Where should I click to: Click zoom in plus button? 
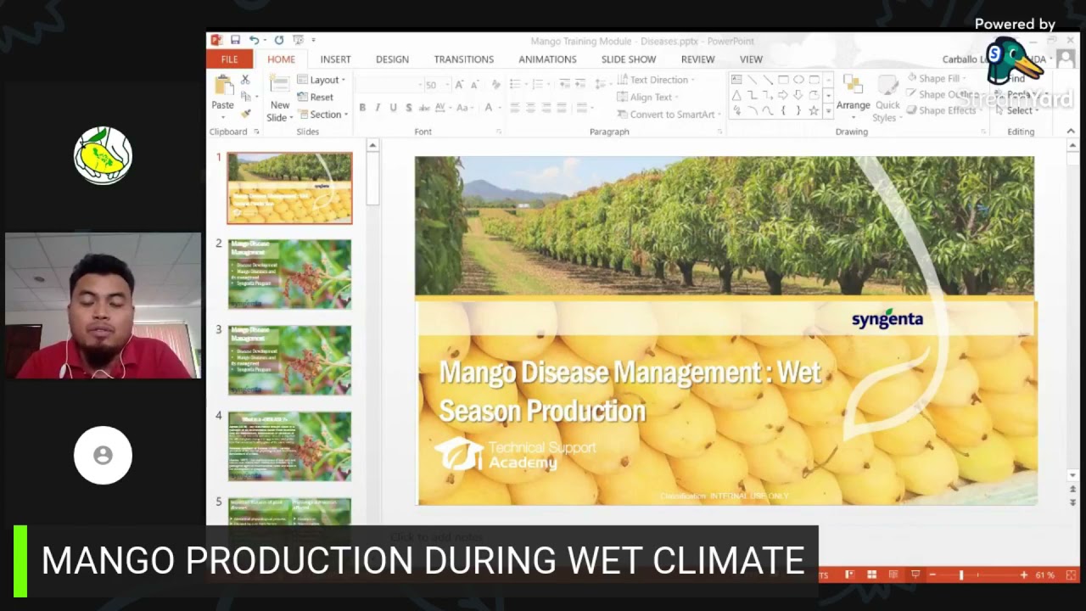coord(1024,575)
